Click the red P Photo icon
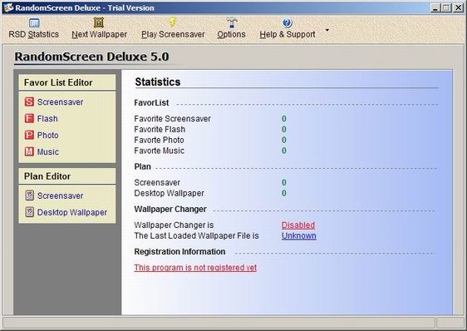The image size is (467, 331). 29,135
